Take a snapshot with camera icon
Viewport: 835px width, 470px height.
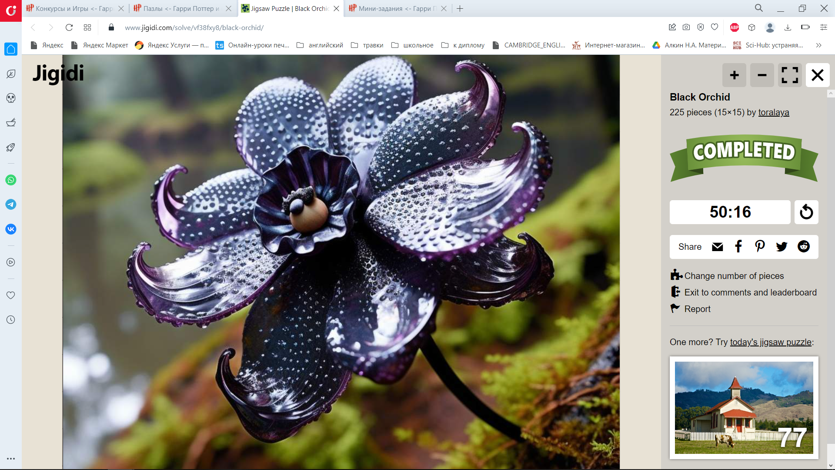click(x=686, y=27)
